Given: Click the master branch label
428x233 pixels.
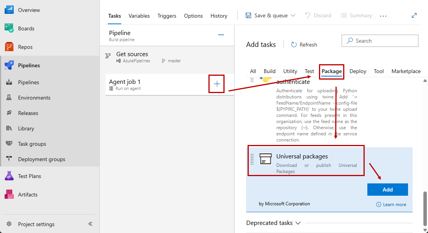Looking at the screenshot, I should click(174, 61).
